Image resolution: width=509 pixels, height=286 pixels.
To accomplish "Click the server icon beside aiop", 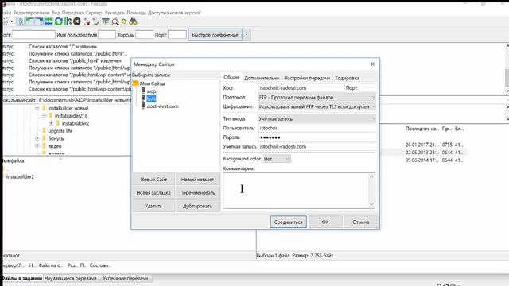I will click(x=143, y=91).
